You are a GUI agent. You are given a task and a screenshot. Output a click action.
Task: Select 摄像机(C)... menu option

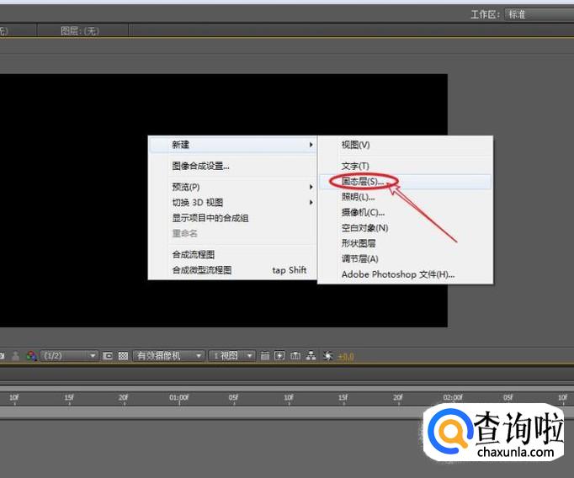coord(363,212)
